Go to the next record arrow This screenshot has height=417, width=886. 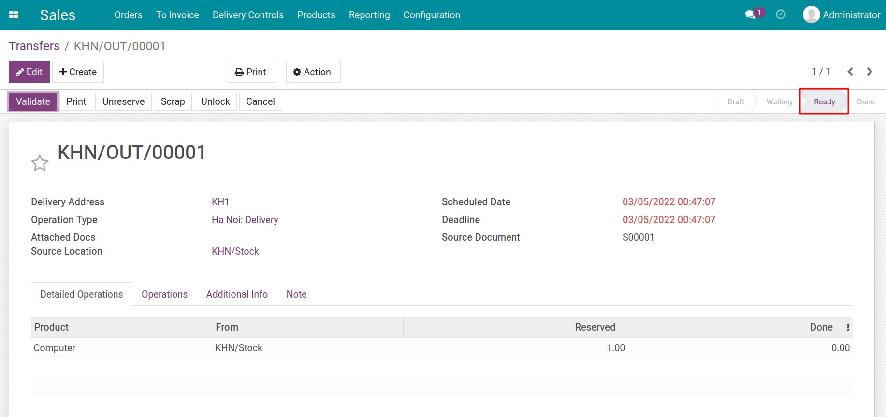pyautogui.click(x=870, y=72)
